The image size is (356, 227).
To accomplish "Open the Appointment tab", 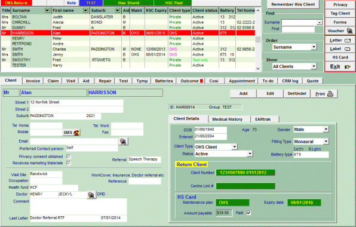I will point(242,81).
